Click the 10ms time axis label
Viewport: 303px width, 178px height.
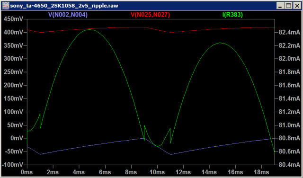157,172
